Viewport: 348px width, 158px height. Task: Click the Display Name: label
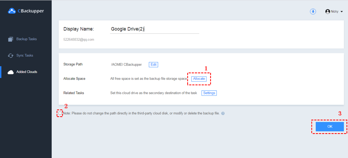point(79,29)
